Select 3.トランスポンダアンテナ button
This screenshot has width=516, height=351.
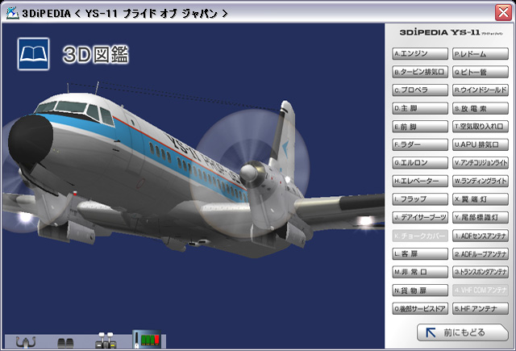click(x=481, y=272)
